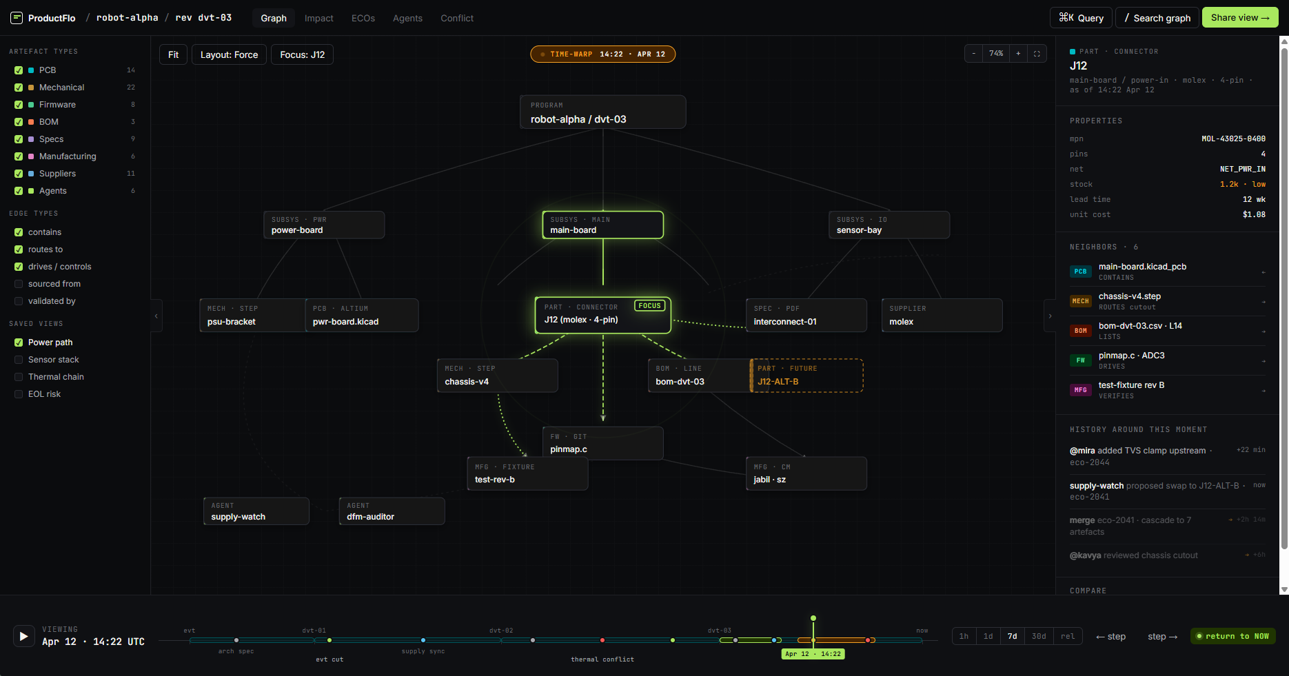Expand the COMPARE section in right panel

(1088, 591)
